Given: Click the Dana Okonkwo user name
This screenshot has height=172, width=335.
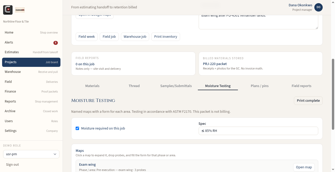Looking at the screenshot, I should tap(300, 5).
